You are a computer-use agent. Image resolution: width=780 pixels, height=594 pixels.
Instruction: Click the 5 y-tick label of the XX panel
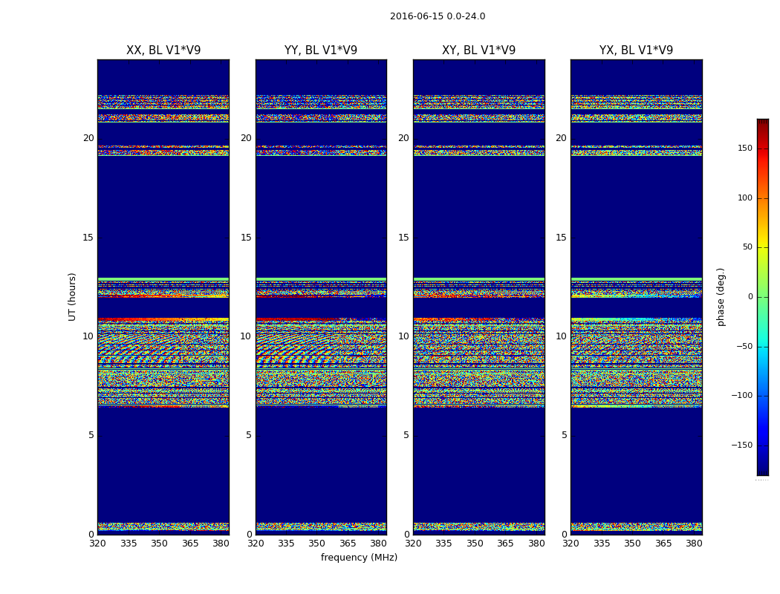coord(91,435)
